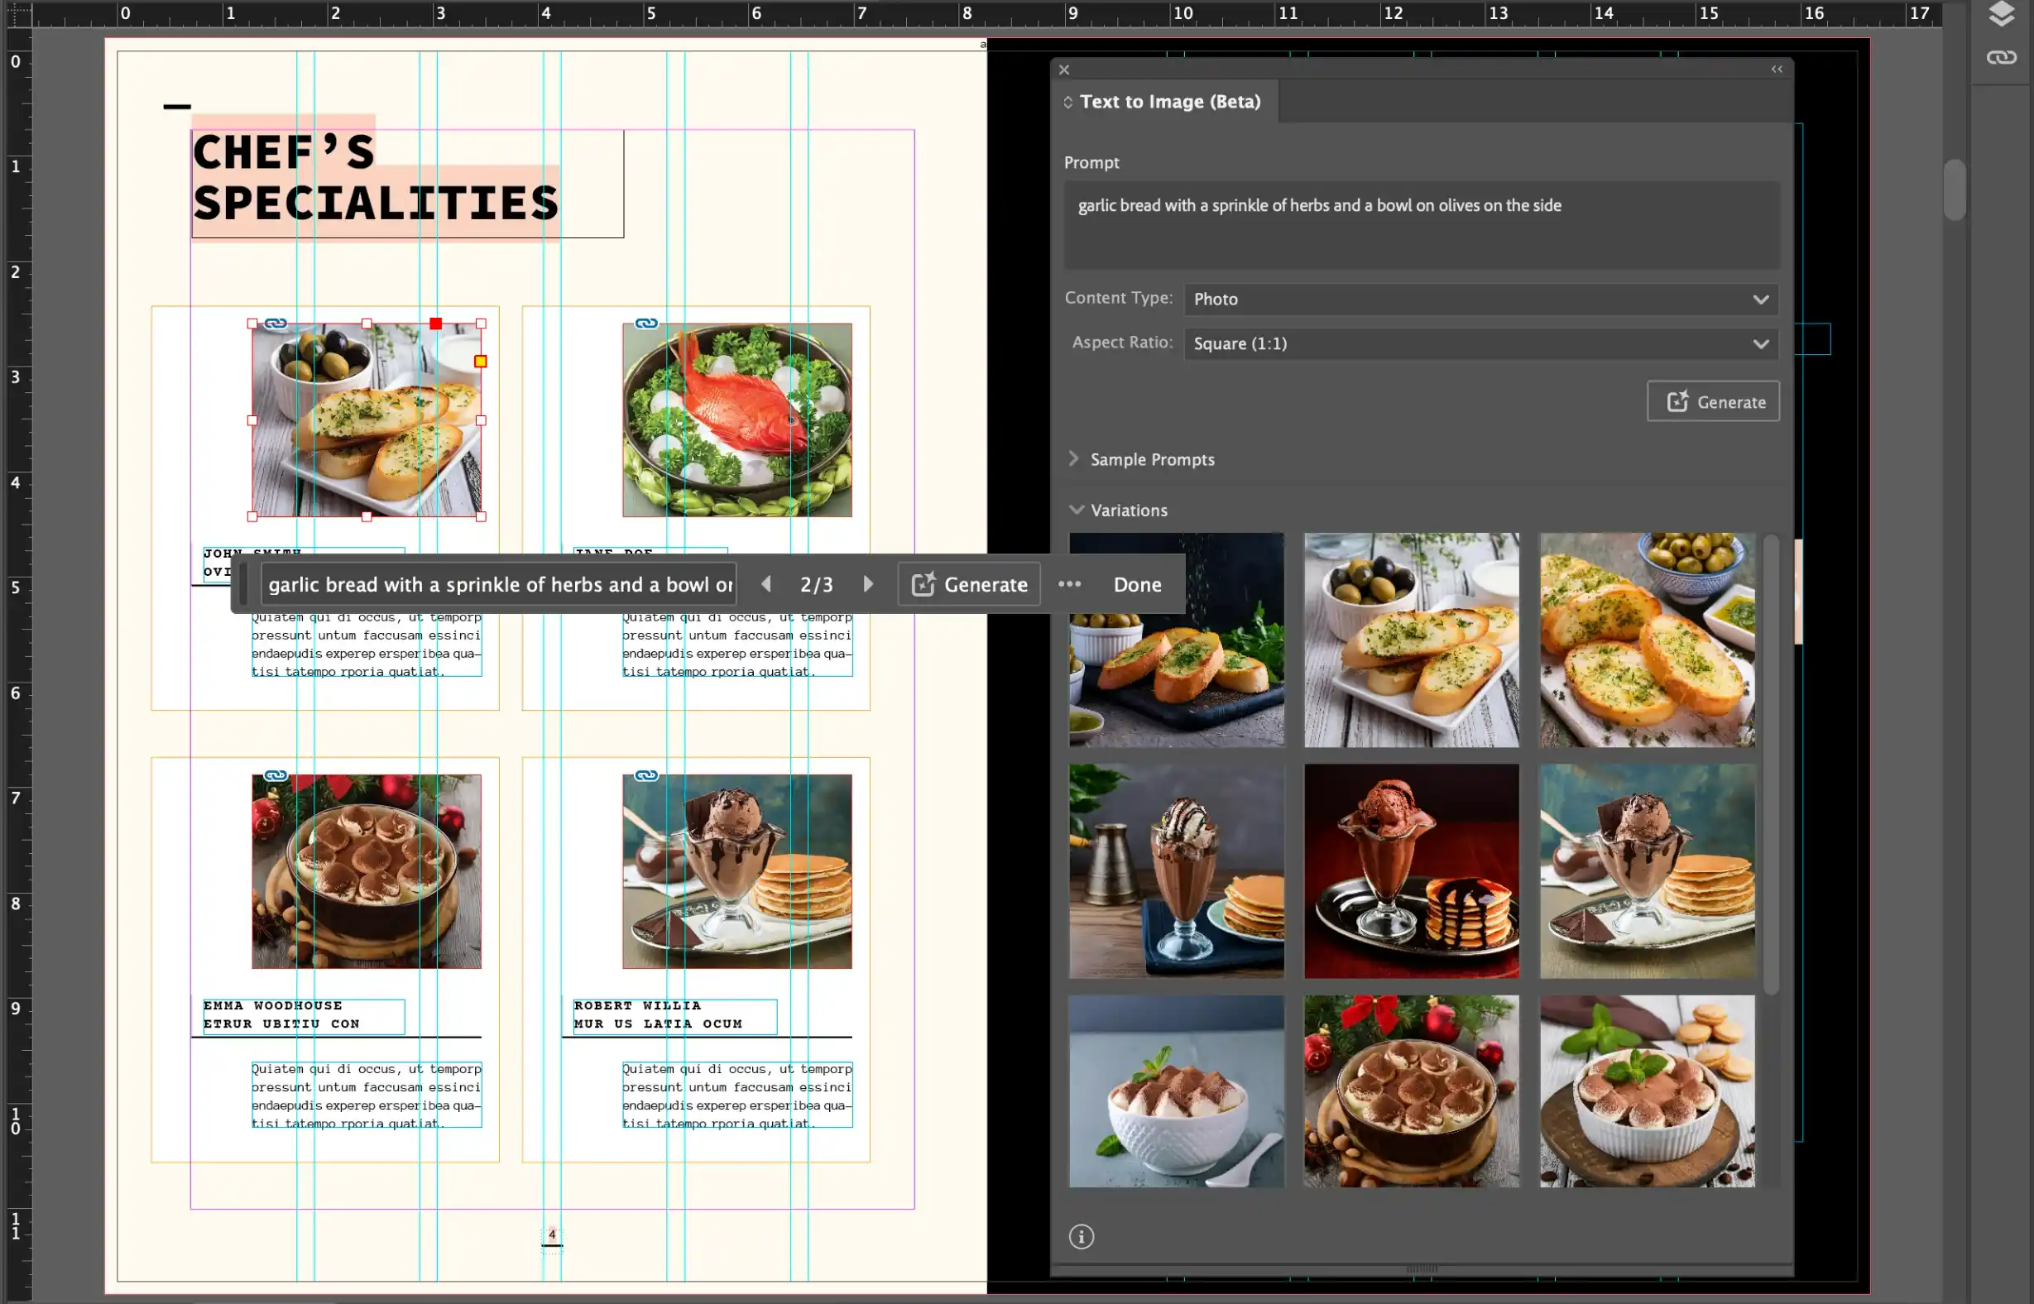Open the Aspect Ratio dropdown

tap(1481, 343)
